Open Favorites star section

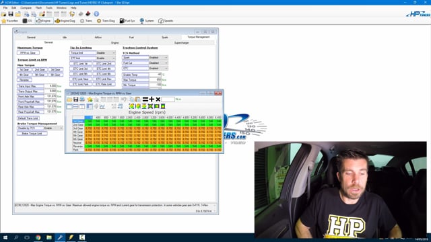[9, 21]
